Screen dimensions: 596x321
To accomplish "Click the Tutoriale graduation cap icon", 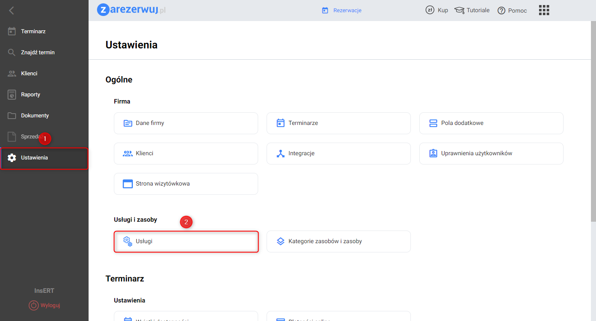I will (459, 10).
